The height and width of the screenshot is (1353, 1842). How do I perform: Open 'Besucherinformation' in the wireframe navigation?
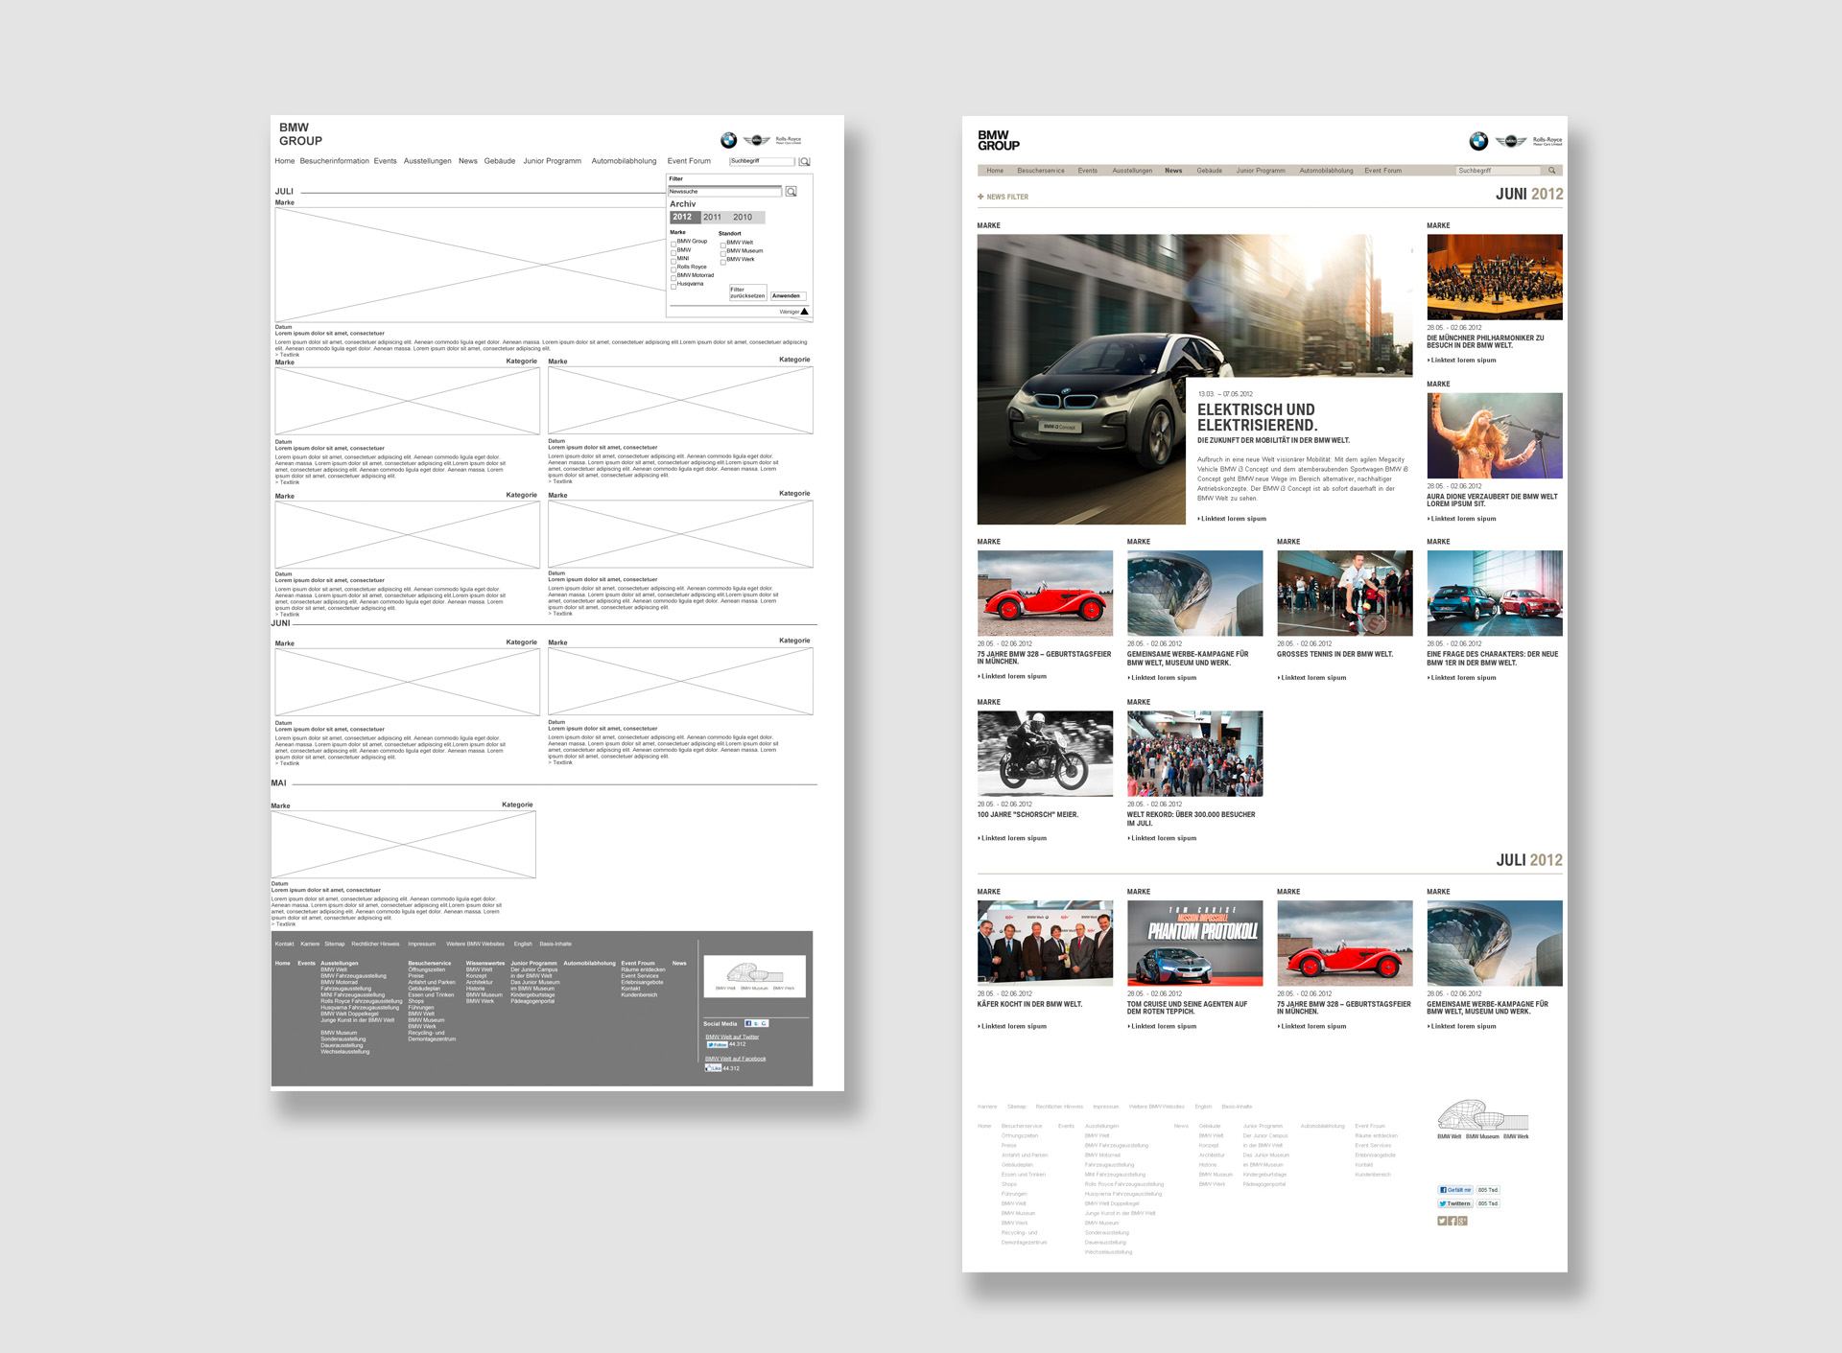pyautogui.click(x=334, y=161)
